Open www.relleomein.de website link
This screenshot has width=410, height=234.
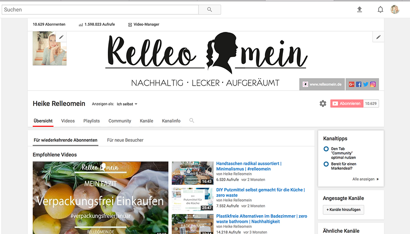coord(322,84)
